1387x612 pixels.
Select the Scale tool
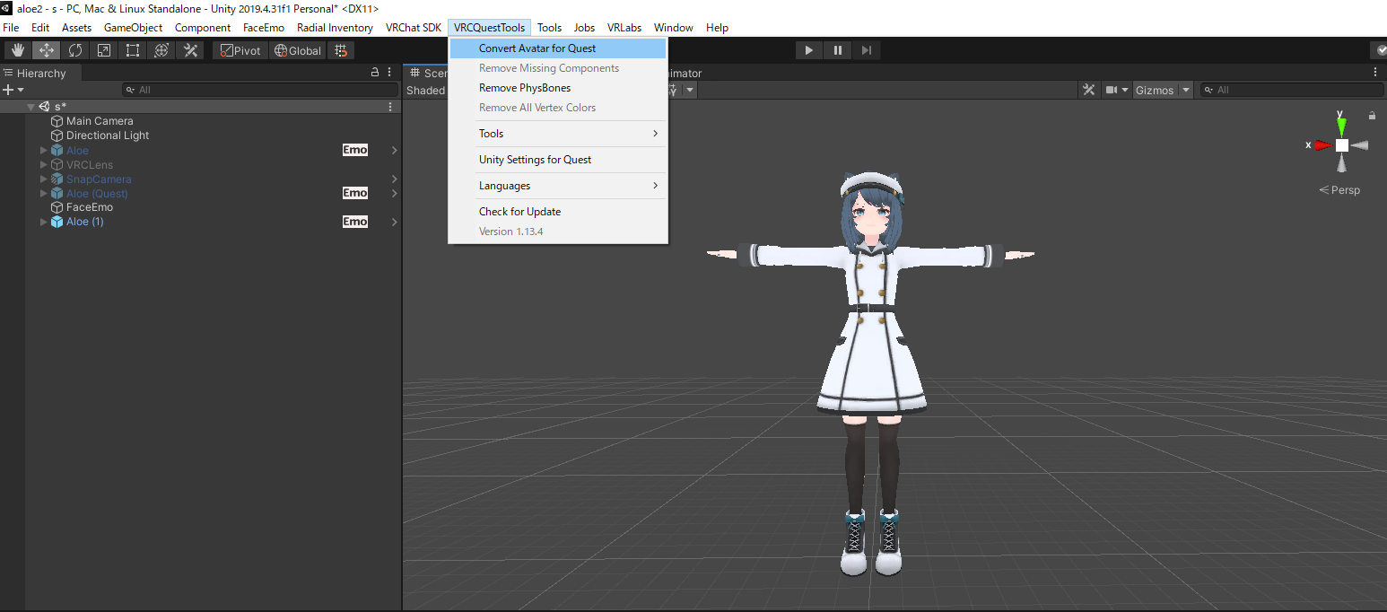tap(104, 50)
